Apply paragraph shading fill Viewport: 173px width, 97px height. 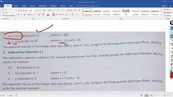[72, 15]
